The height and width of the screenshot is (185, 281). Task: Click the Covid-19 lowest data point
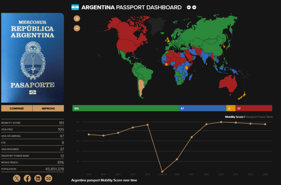pos(162,171)
